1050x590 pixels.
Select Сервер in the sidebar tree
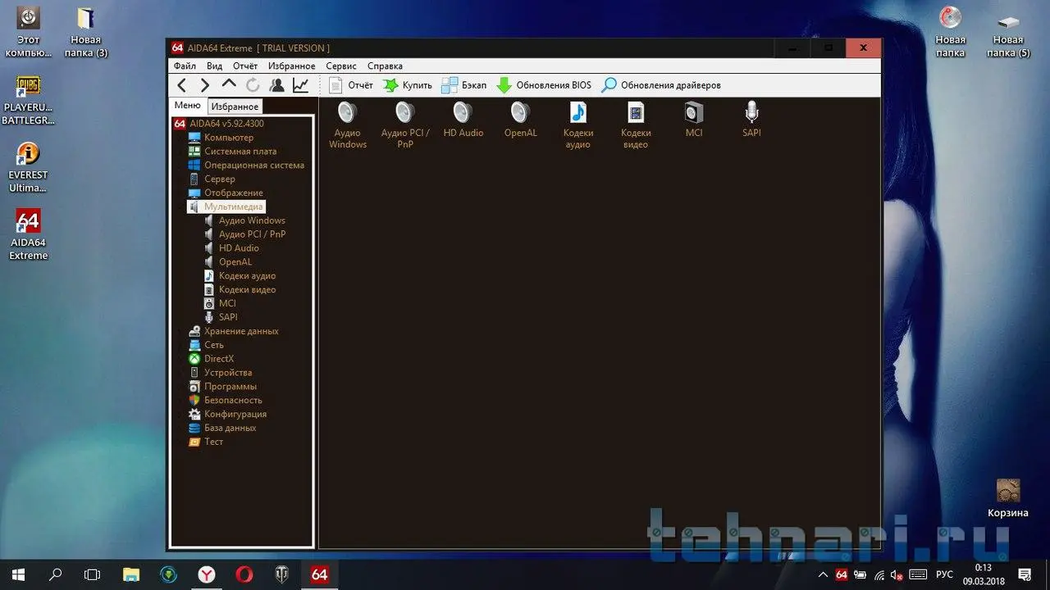click(212, 179)
